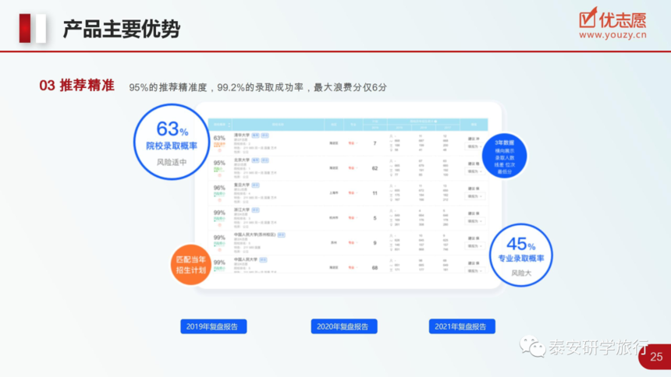Open the 2020年复盘报告 button
The width and height of the screenshot is (671, 377).
[344, 326]
